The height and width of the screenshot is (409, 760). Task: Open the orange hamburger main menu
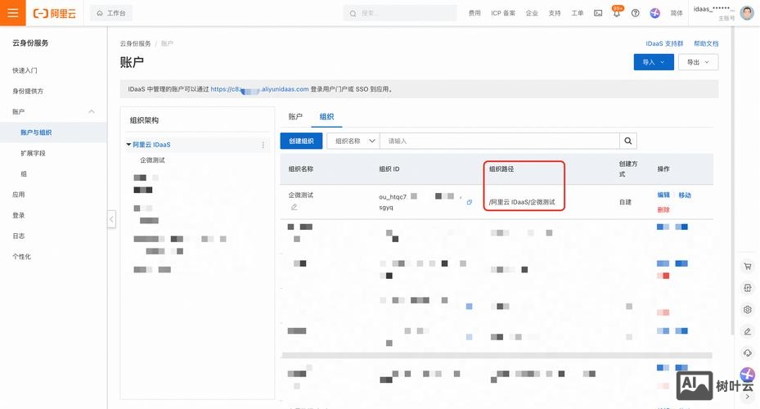12,13
